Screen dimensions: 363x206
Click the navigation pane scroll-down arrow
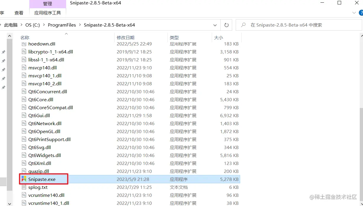[x=10, y=203]
